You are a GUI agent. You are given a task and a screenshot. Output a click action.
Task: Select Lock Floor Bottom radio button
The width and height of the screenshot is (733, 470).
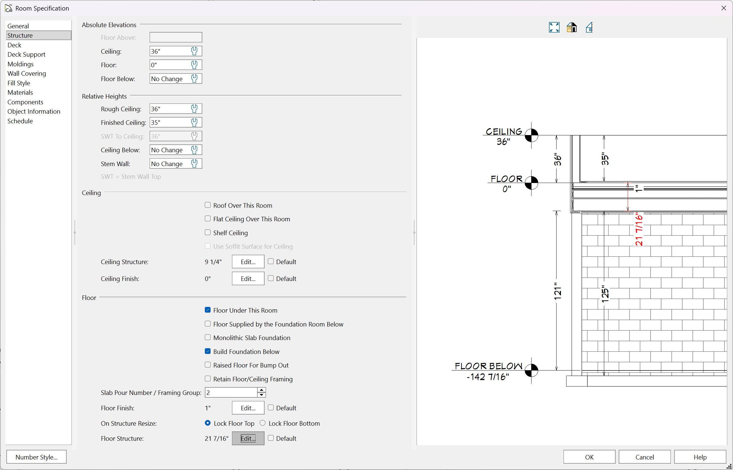click(262, 423)
